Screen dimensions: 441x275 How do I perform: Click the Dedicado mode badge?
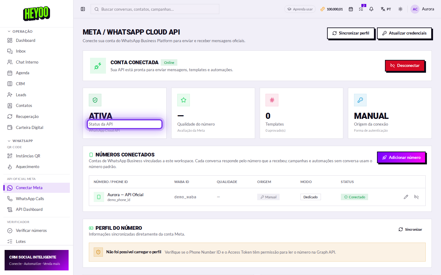[311, 197]
